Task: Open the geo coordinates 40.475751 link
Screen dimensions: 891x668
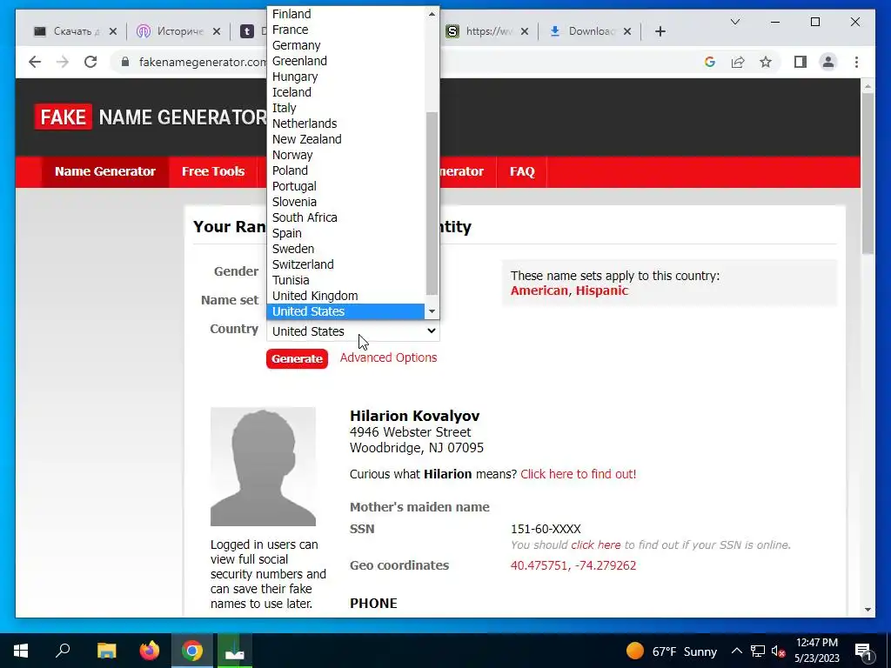Action: tap(573, 565)
